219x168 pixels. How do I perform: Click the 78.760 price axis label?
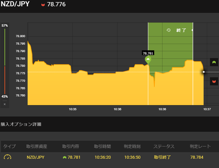point(21,95)
